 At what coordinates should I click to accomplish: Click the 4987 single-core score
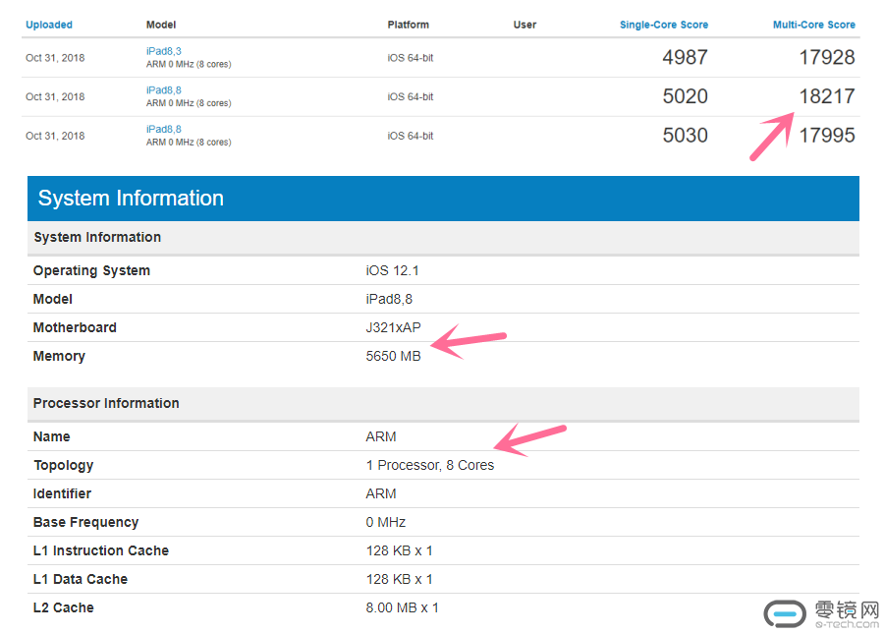pos(685,57)
